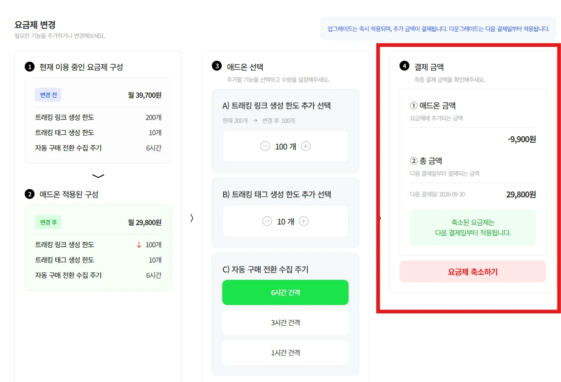Click the 요금제 축소하기 button

(473, 271)
